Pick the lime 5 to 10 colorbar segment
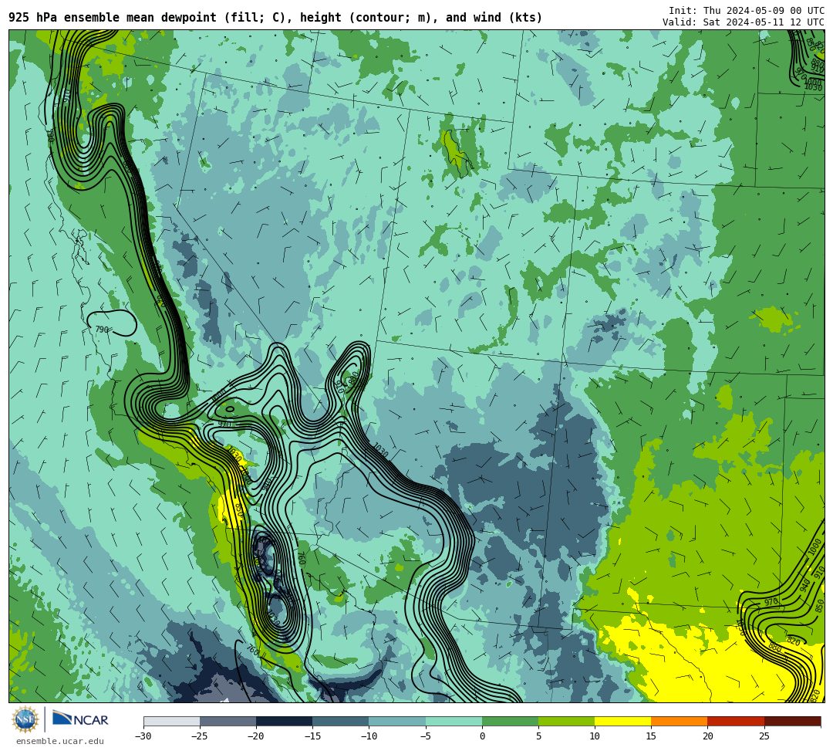The width and height of the screenshot is (833, 751). [x=566, y=721]
